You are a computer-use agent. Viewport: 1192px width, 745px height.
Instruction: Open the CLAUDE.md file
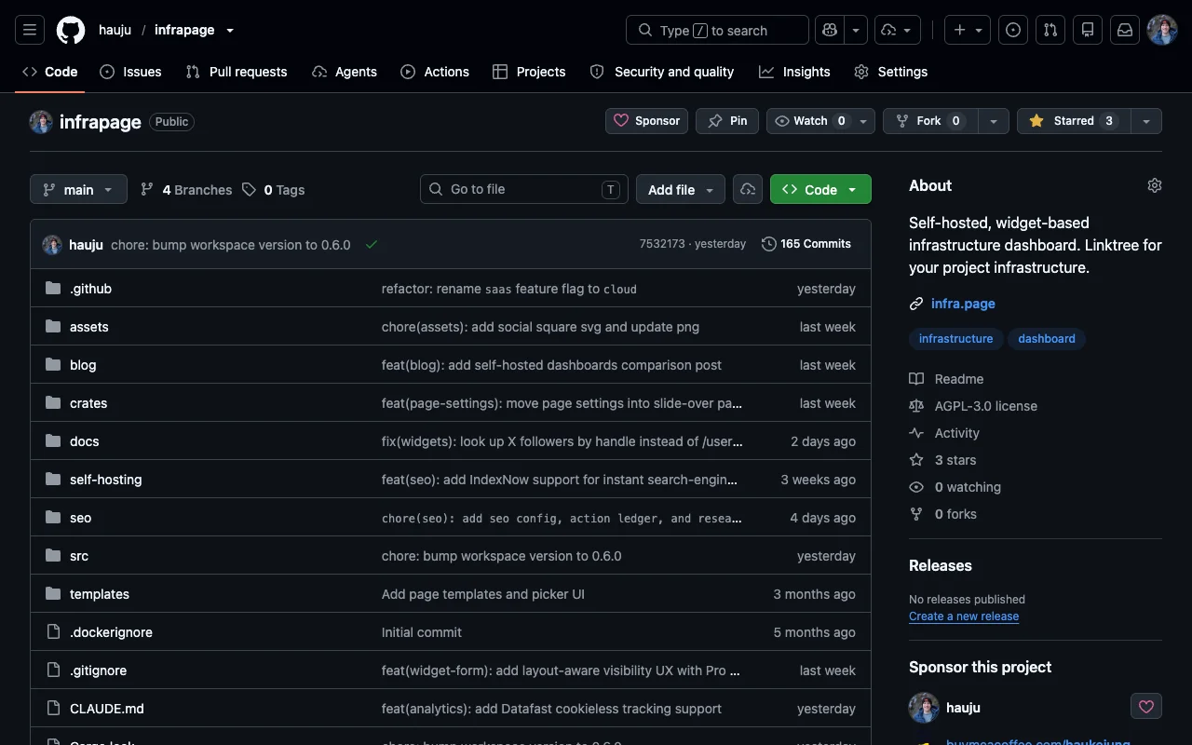(x=107, y=709)
